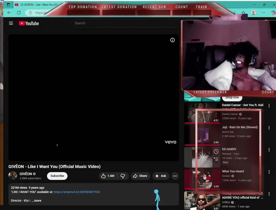Open the tab actions icon beside tab
This screenshot has width=276, height=210.
[x=8, y=5]
